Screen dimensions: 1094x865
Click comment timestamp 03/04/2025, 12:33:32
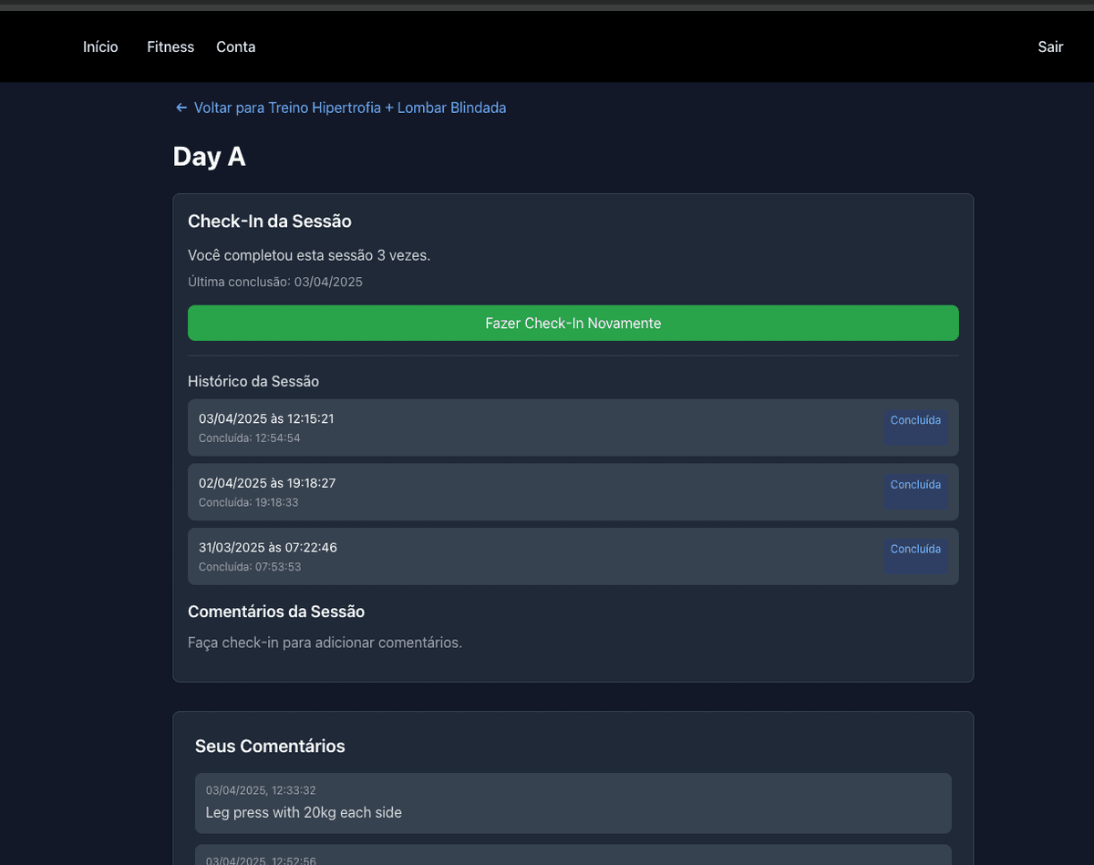click(261, 790)
